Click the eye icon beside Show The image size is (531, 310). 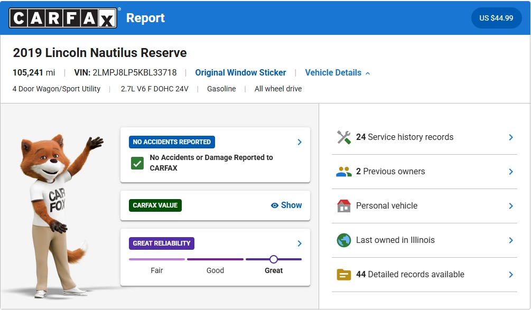[x=274, y=205]
